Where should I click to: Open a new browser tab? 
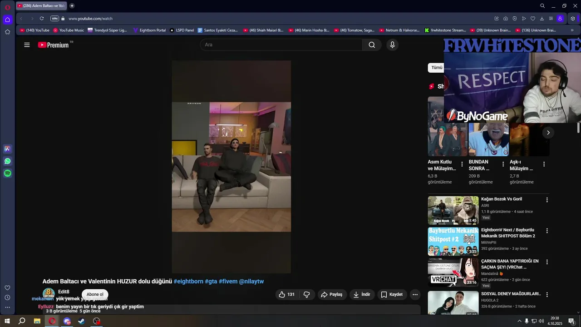pyautogui.click(x=72, y=6)
